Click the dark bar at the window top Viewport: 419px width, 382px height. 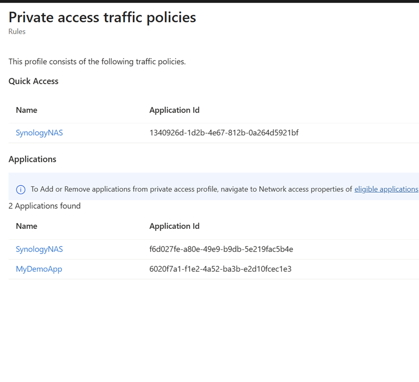tap(209, 1)
